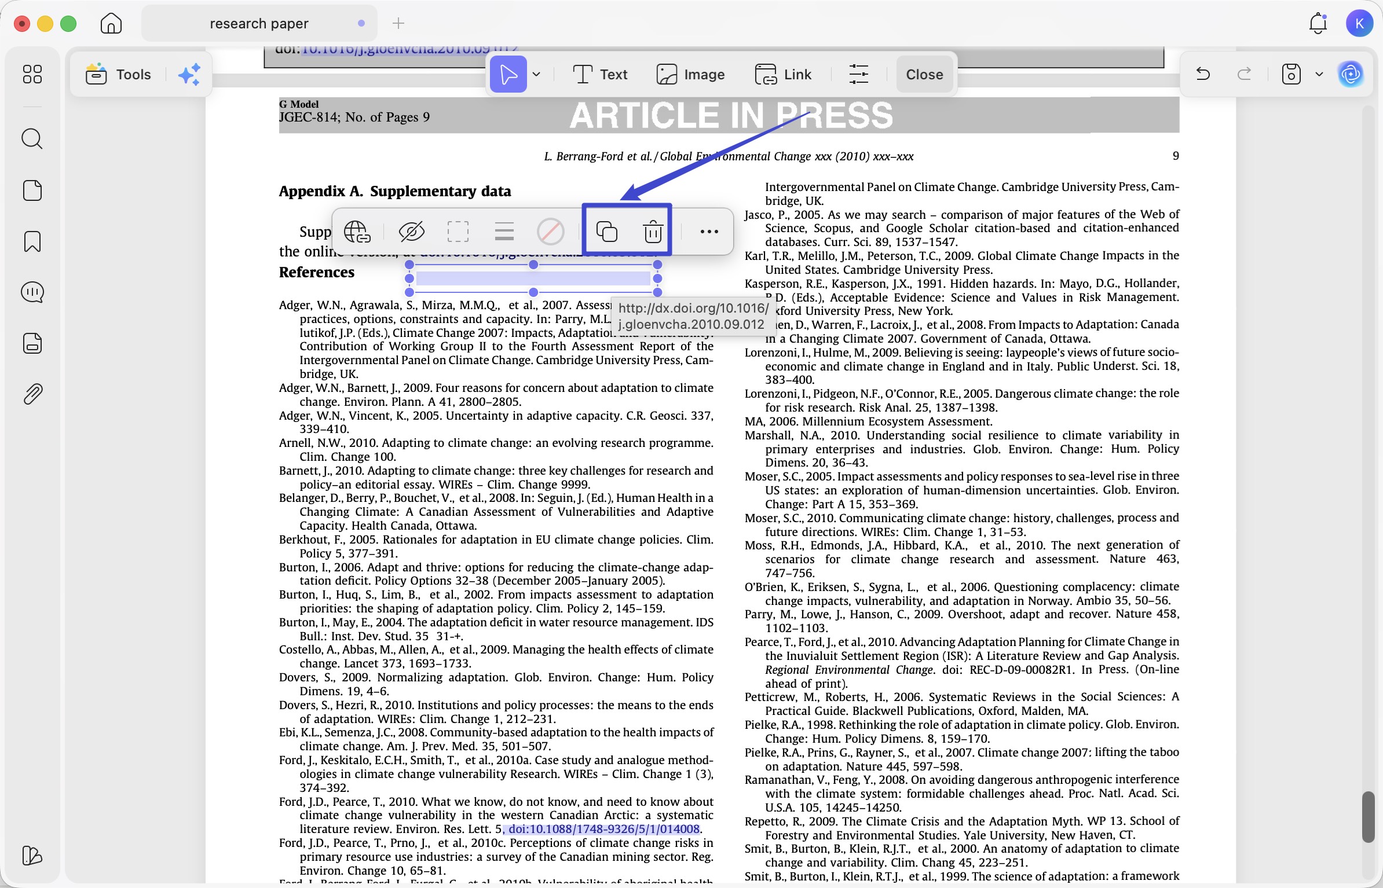Viewport: 1383px width, 888px height.
Task: Open the attachments paperclip panel
Action: point(32,394)
